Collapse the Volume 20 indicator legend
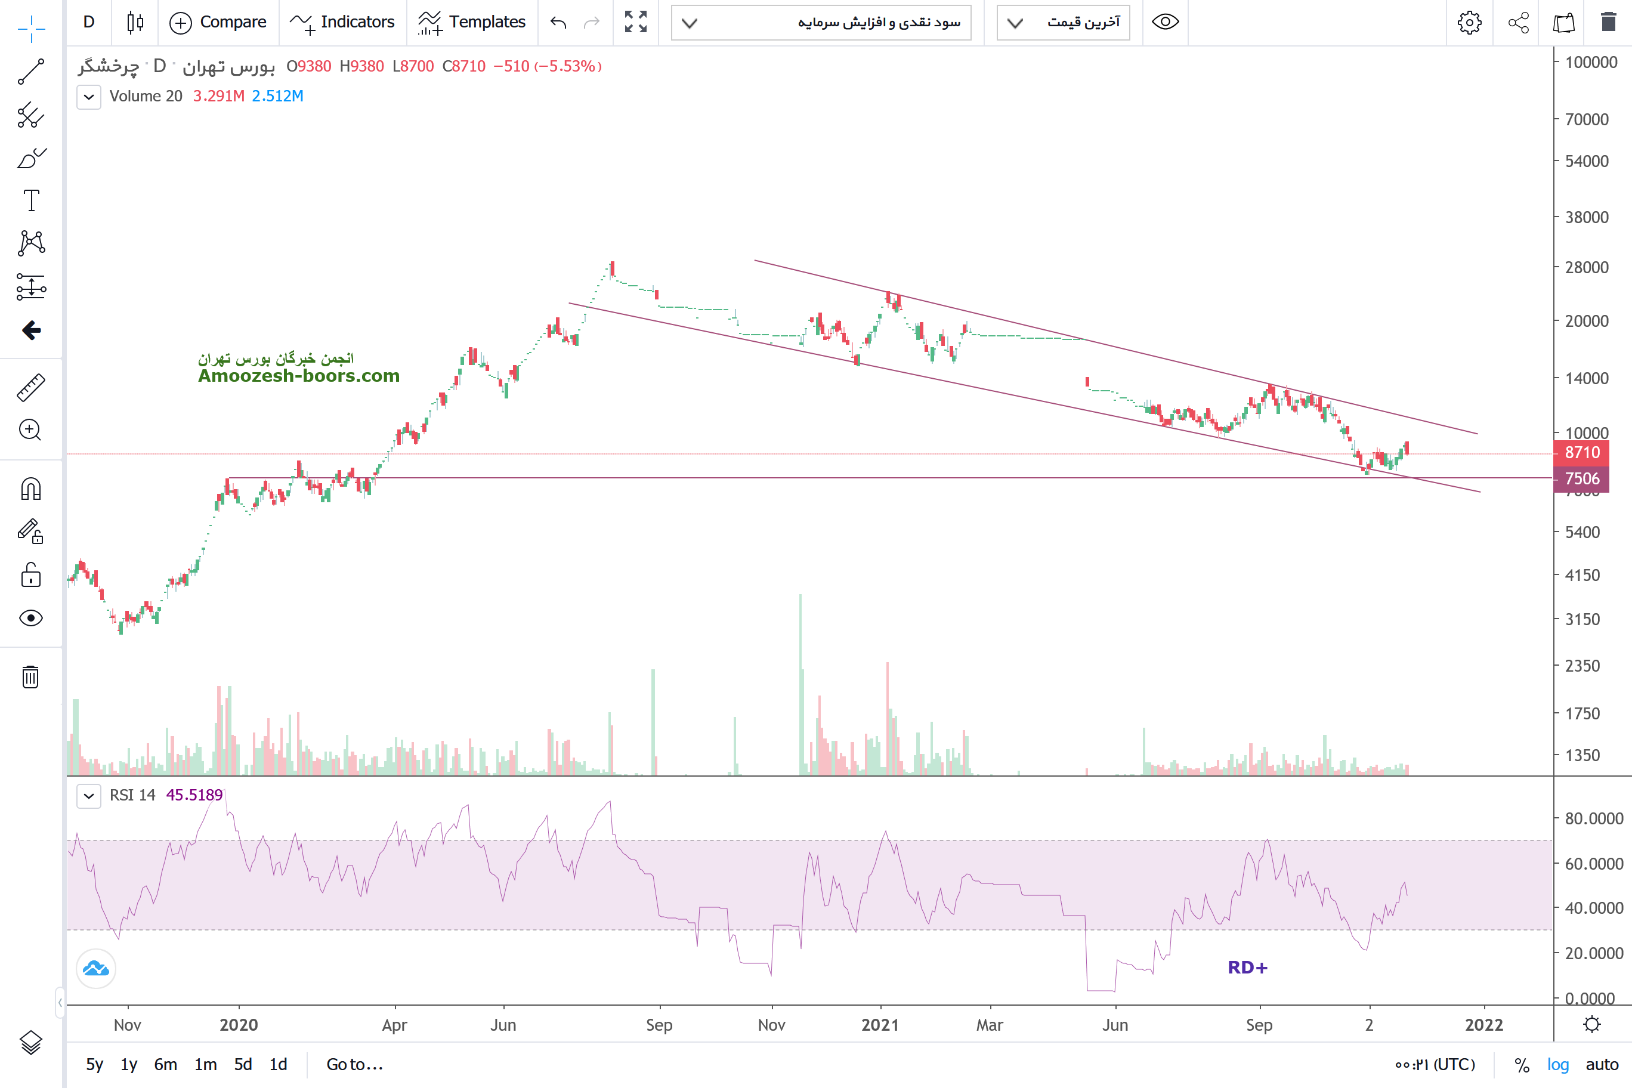 pyautogui.click(x=89, y=97)
